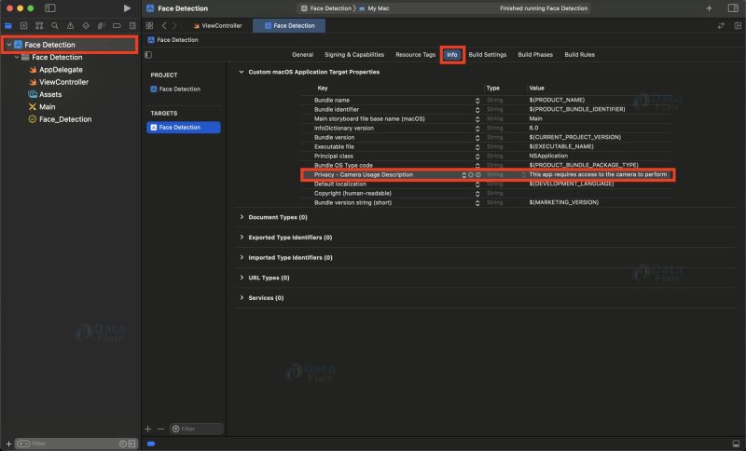Switch to Build Phases tab
The height and width of the screenshot is (451, 746).
(x=535, y=55)
